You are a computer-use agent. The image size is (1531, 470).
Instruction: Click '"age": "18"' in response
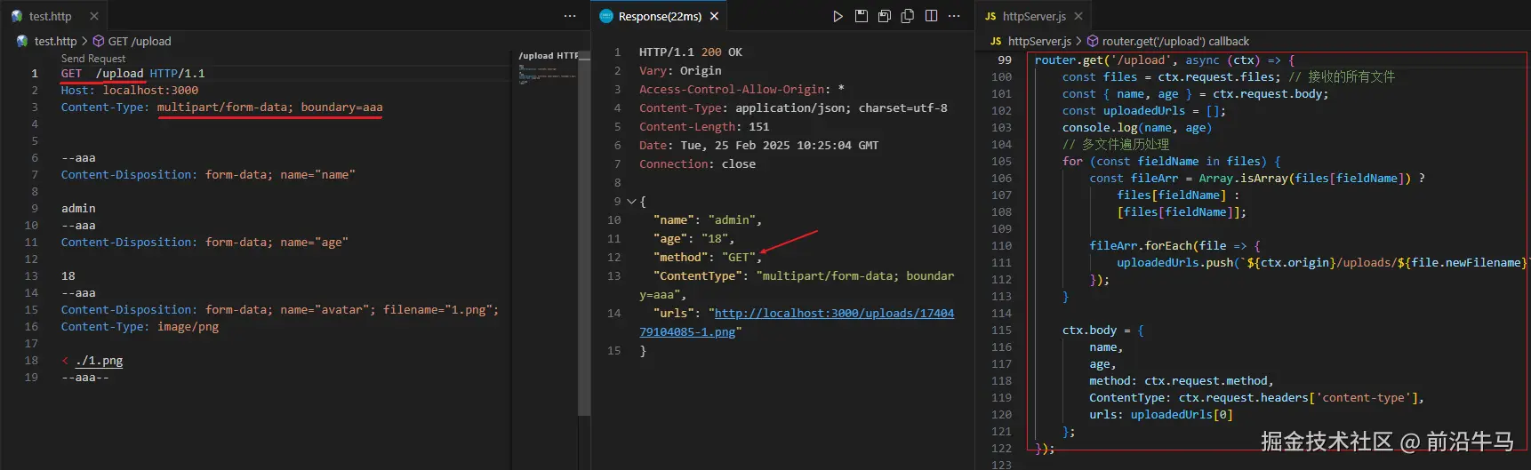(690, 239)
